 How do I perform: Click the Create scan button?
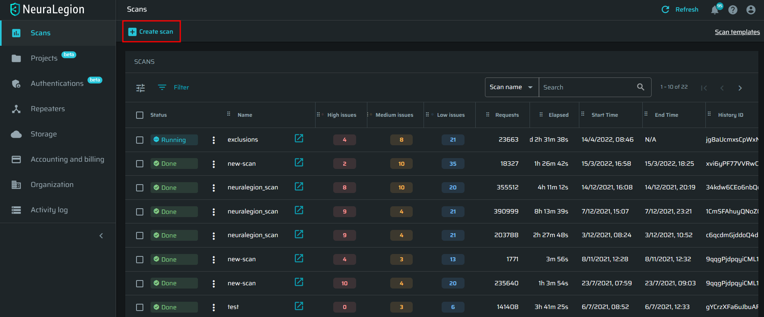(x=151, y=32)
